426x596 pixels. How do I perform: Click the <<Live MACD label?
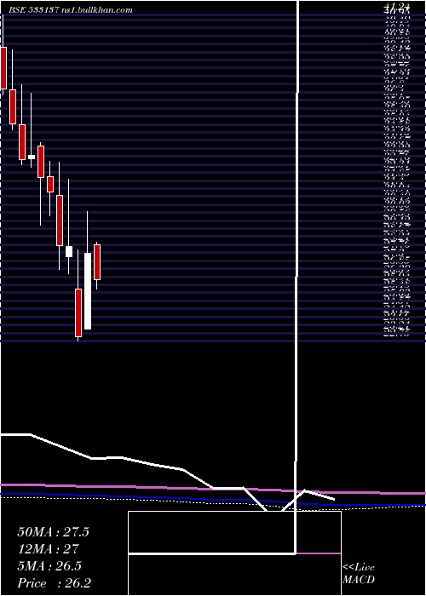click(x=359, y=574)
